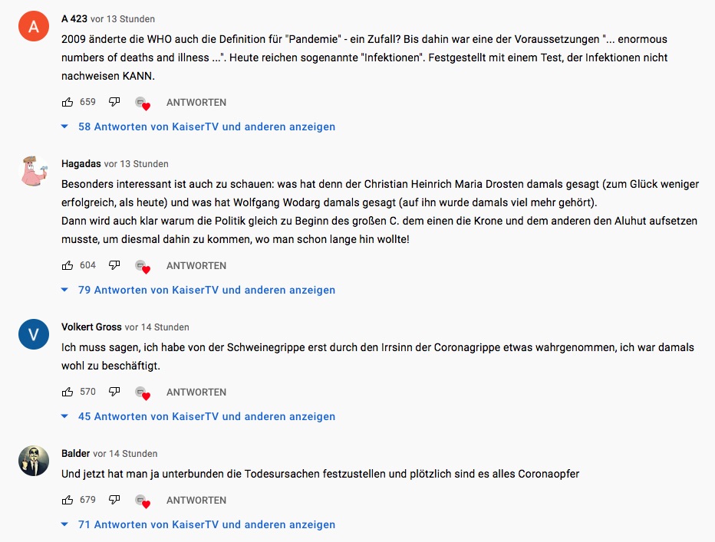Viewport: 715px width, 542px height.
Task: Reply to A 423 via ANTWORTEN
Action: [x=196, y=102]
